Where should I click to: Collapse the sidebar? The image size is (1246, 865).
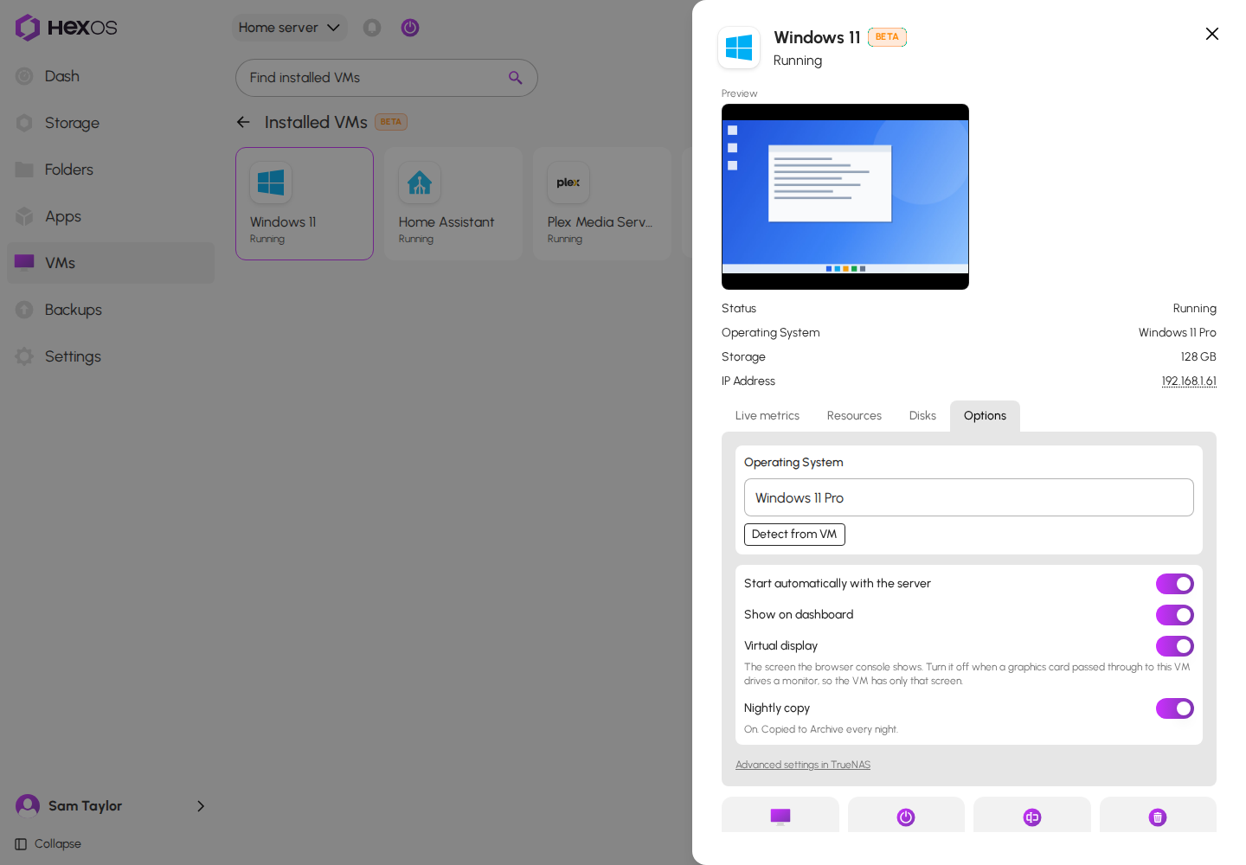(x=48, y=844)
